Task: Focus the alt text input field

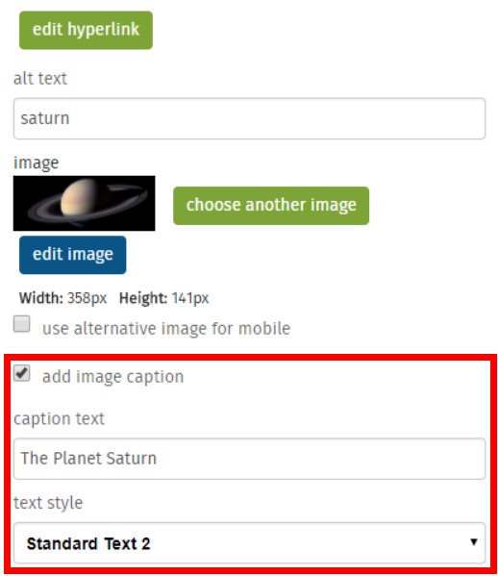Action: click(x=249, y=118)
